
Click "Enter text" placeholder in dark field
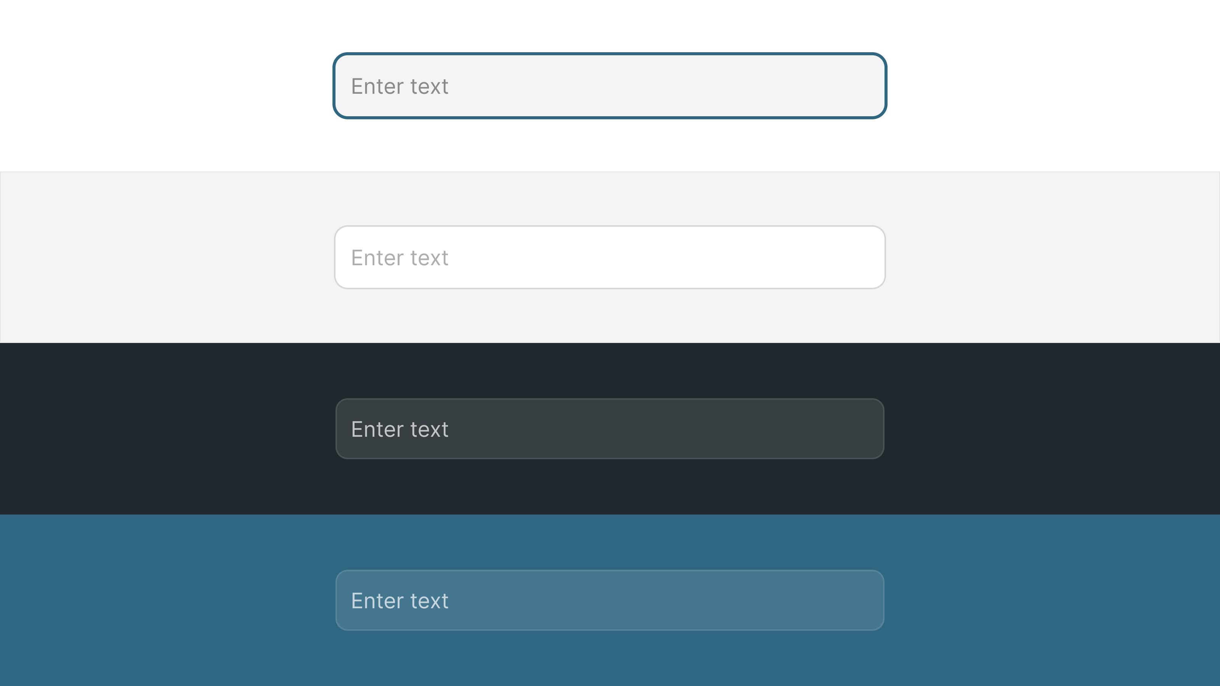[399, 429]
